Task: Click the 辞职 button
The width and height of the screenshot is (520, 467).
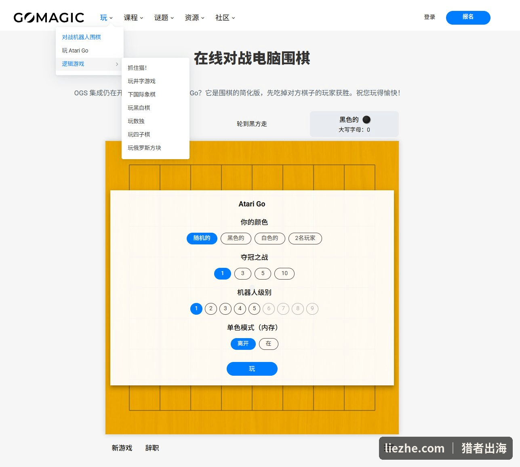Action: tap(152, 448)
